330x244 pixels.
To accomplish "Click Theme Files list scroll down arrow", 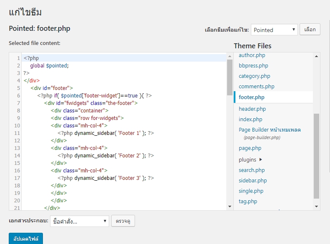I will pos(316,207).
